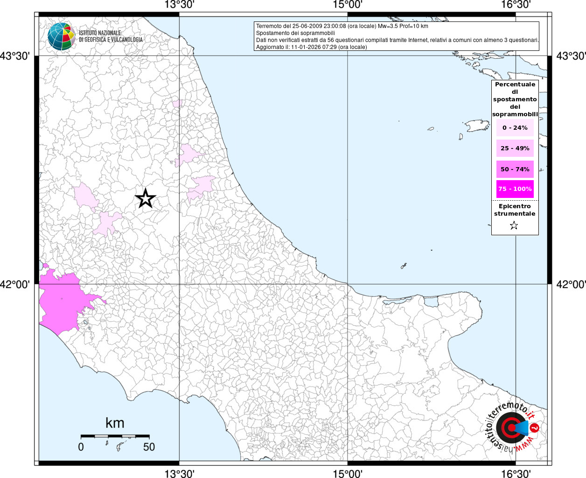The image size is (586, 478).
Task: Click the km scale bar
Action: pyautogui.click(x=115, y=436)
